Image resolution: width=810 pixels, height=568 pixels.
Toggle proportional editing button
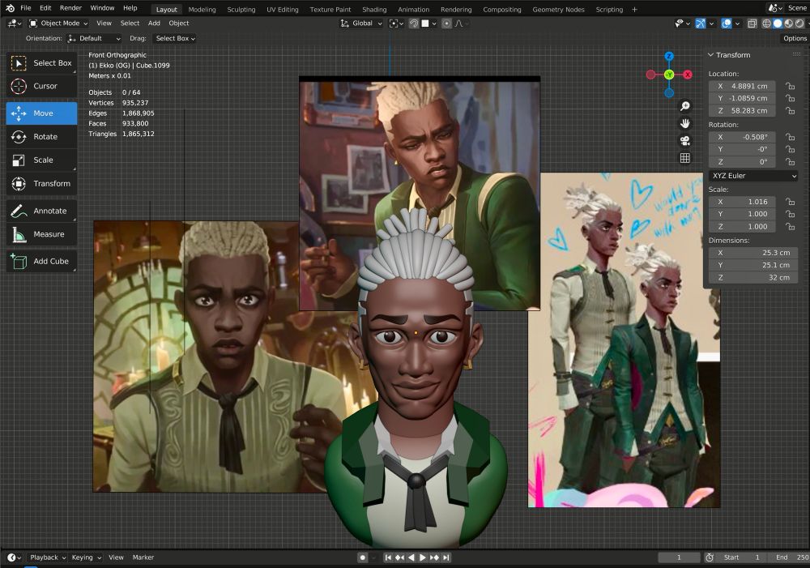(447, 23)
